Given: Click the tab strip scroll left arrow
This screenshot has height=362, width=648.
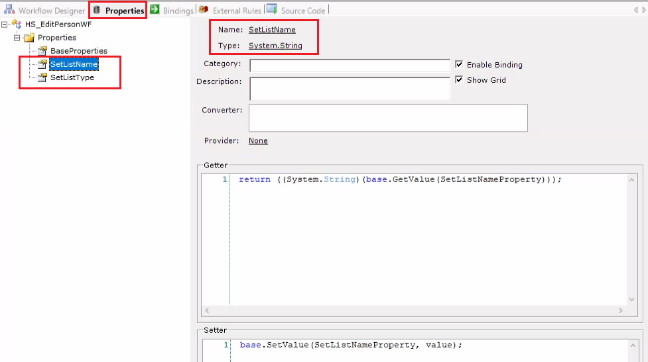Looking at the screenshot, I should tap(635, 10).
